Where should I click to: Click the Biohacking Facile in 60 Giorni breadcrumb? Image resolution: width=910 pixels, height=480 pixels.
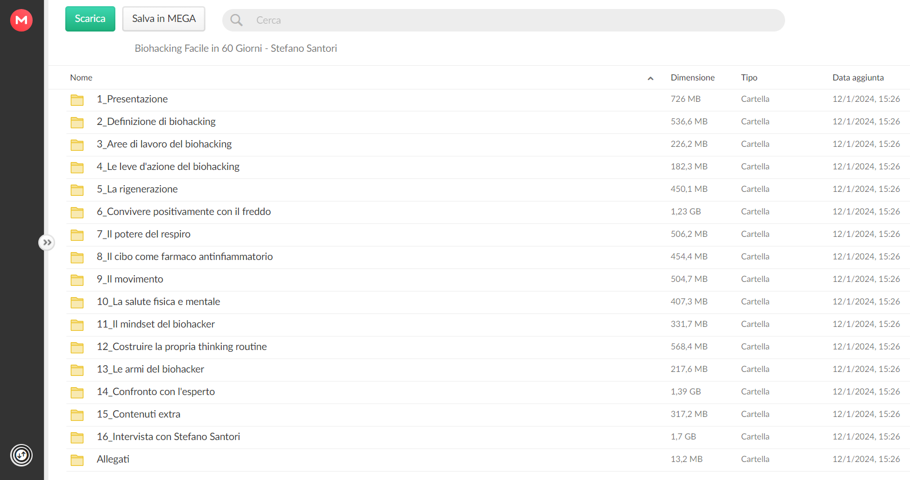coord(236,48)
